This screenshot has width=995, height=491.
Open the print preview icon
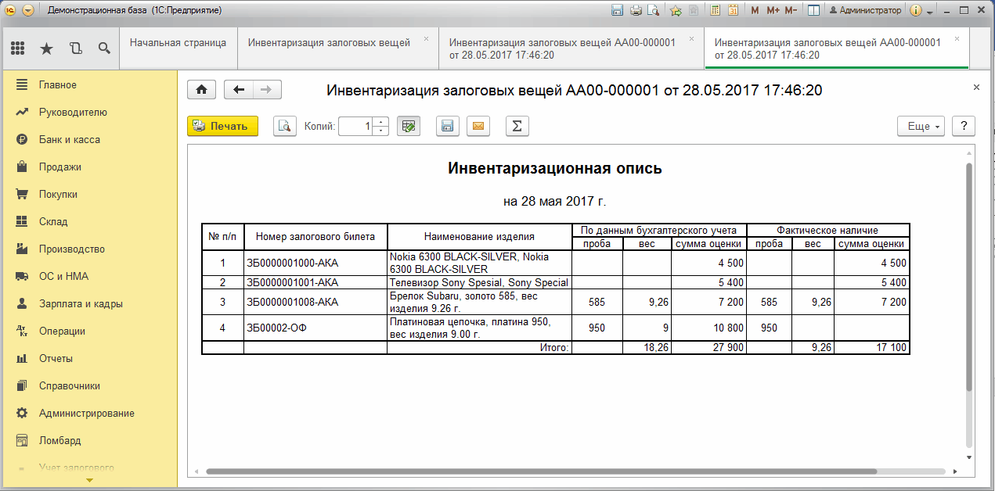pos(285,126)
